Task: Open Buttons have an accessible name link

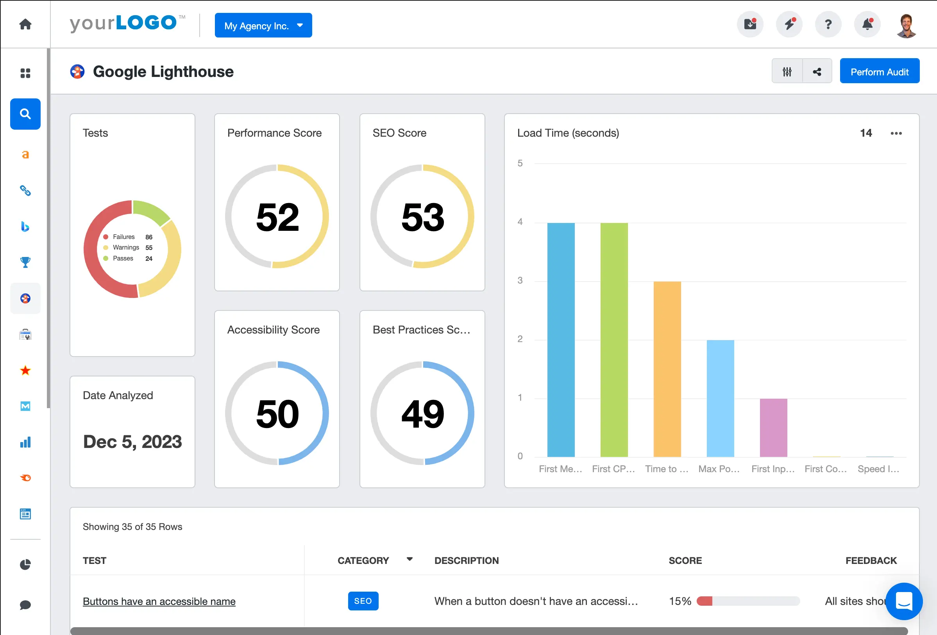Action: point(159,601)
